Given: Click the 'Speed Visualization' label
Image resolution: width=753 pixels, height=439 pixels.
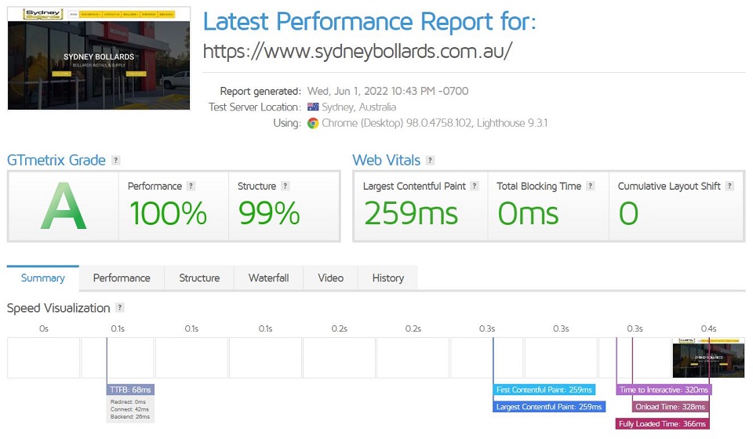Looking at the screenshot, I should pos(59,308).
